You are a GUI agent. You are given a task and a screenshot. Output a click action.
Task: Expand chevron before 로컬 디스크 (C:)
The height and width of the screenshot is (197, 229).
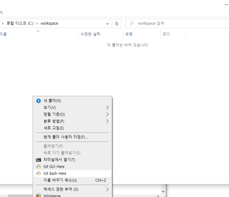point(3,24)
